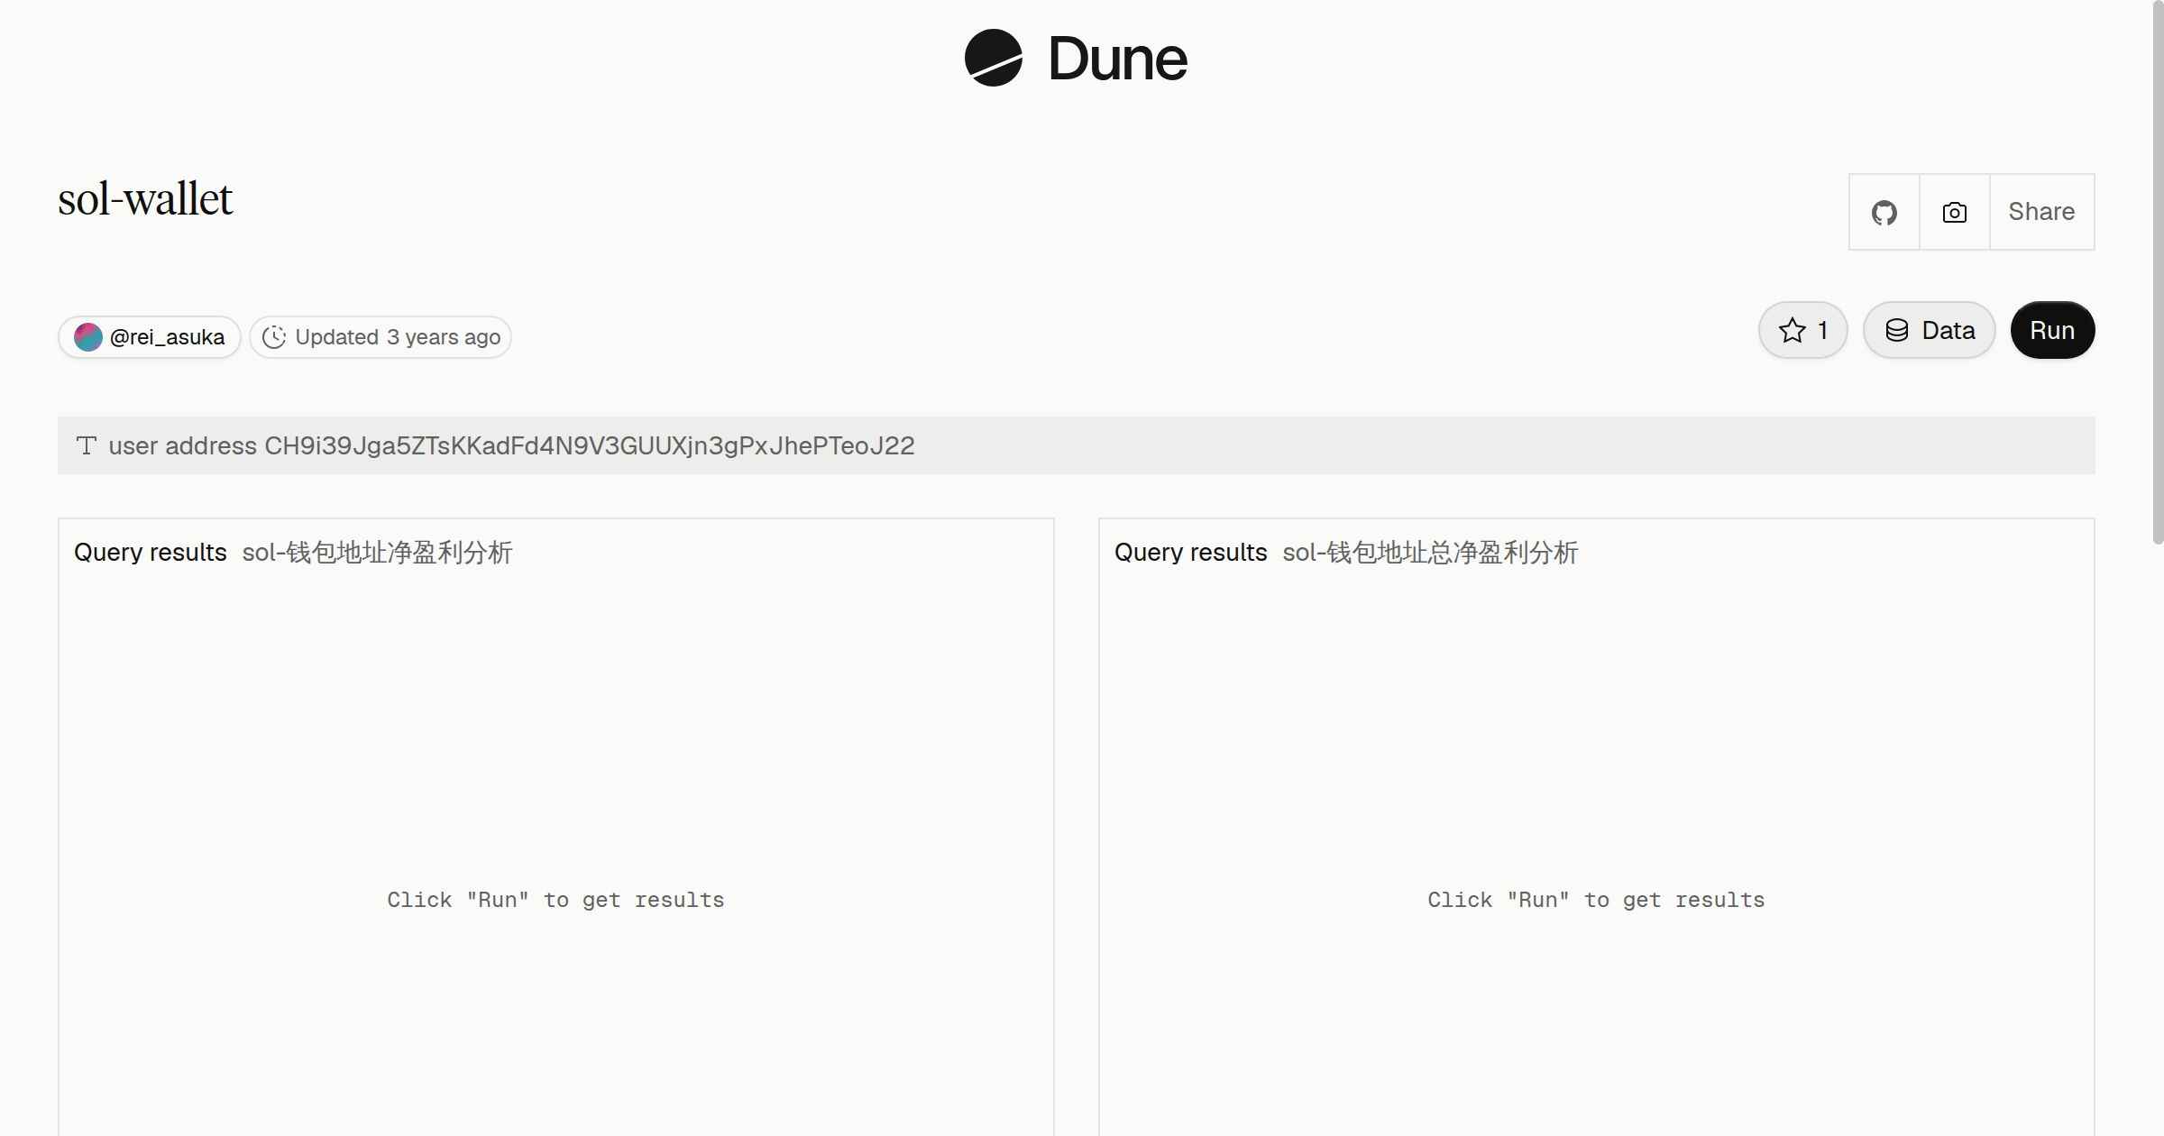Click the rei_asuka avatar image
The width and height of the screenshot is (2164, 1136).
coord(88,337)
